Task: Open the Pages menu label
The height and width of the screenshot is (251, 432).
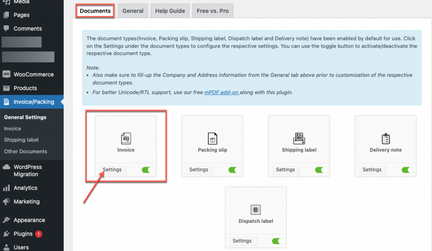Action: pos(22,15)
